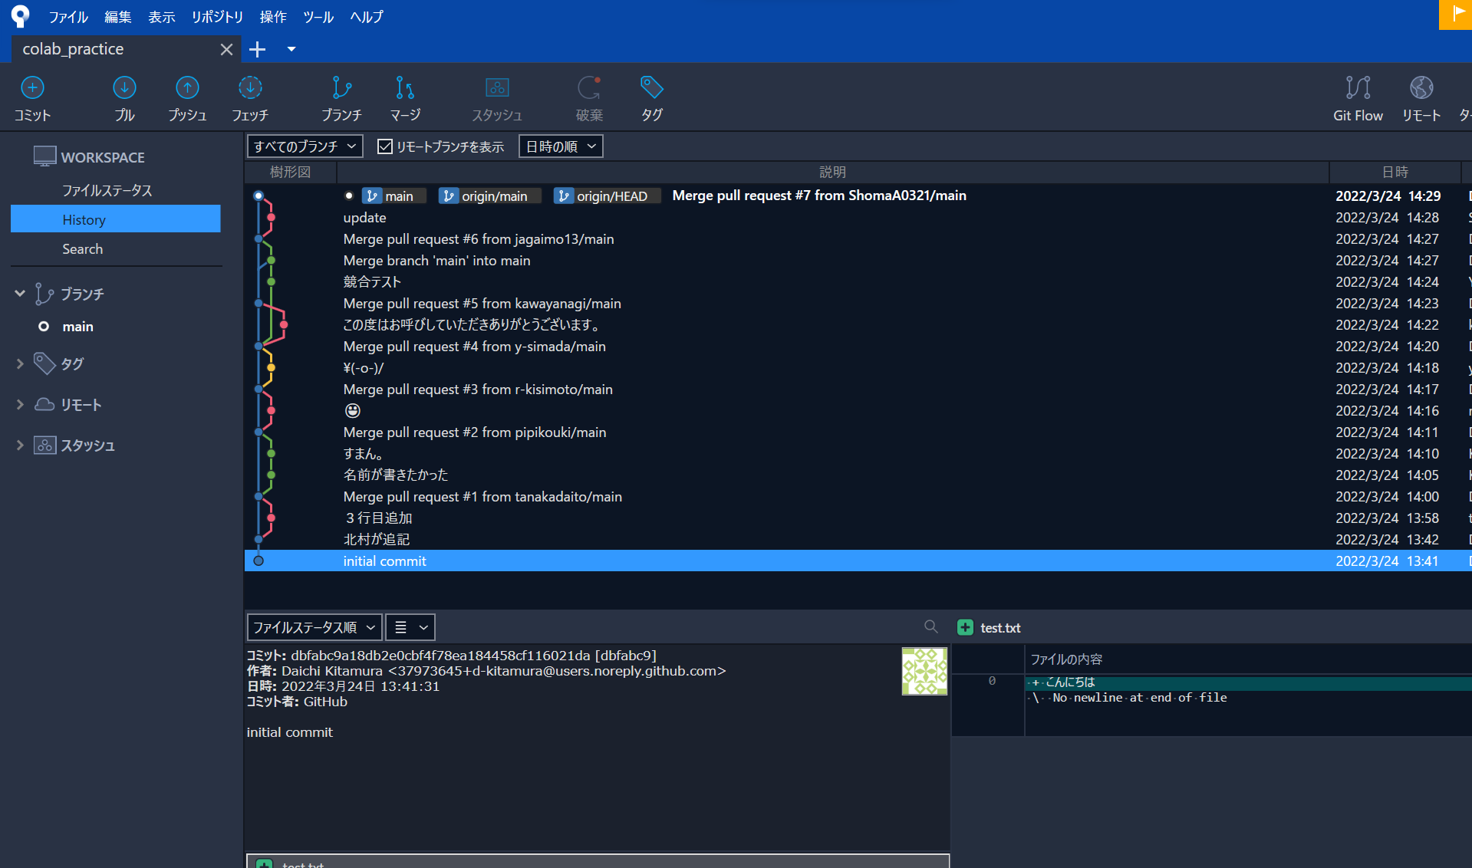
Task: Select File Status (ファイルステータス) in sidebar
Action: tap(107, 190)
